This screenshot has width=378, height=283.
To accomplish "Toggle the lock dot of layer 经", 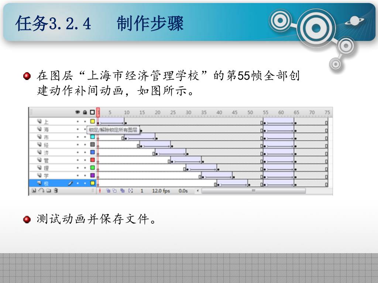I will tap(85, 144).
